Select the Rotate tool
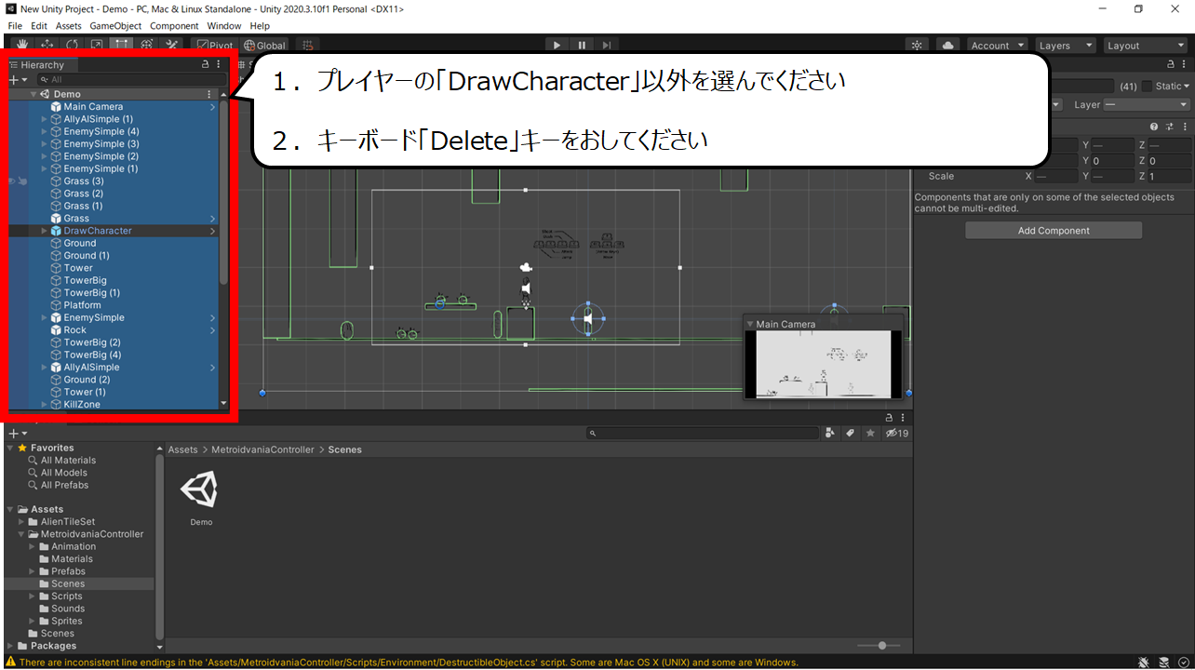 coord(72,45)
